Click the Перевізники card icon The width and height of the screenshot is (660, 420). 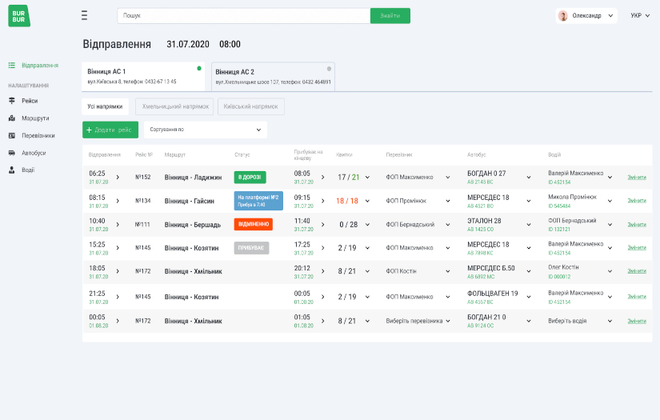pyautogui.click(x=12, y=135)
